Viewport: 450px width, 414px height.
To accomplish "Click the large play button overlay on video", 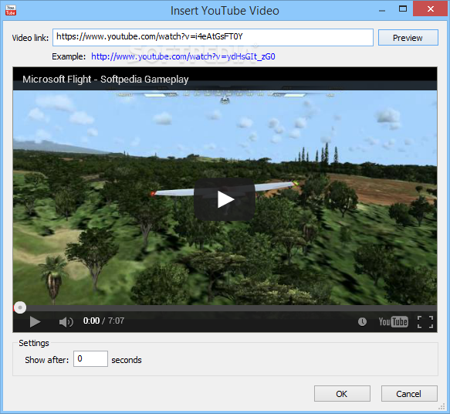I will point(225,199).
